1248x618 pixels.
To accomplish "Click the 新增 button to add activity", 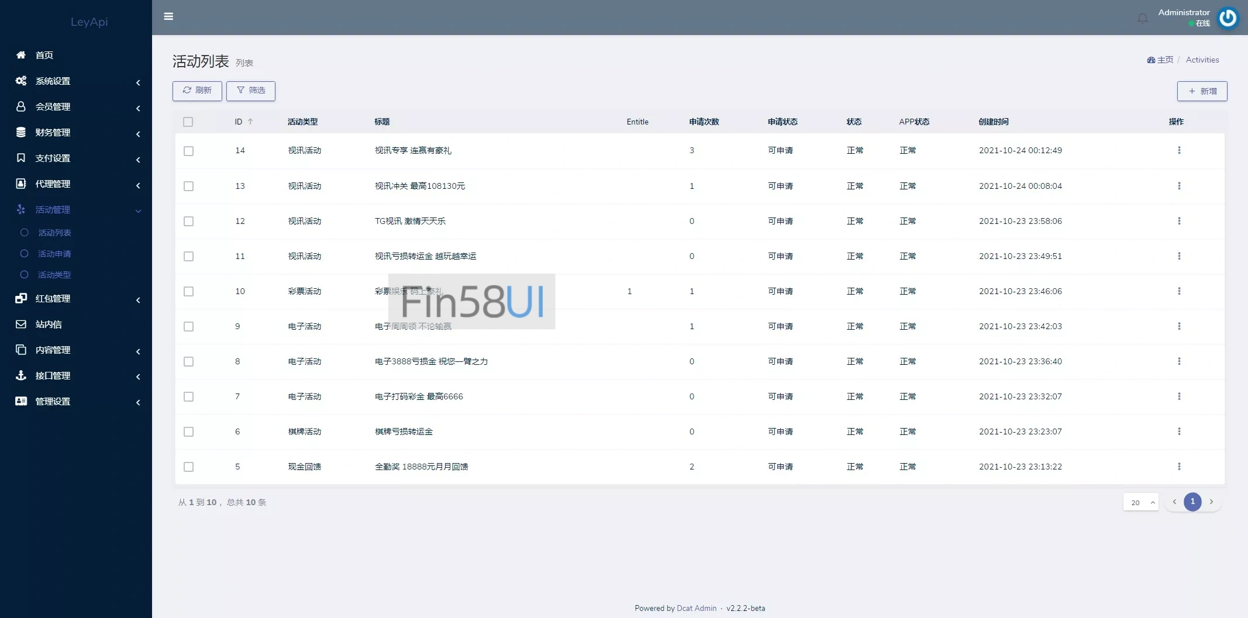I will pos(1202,91).
